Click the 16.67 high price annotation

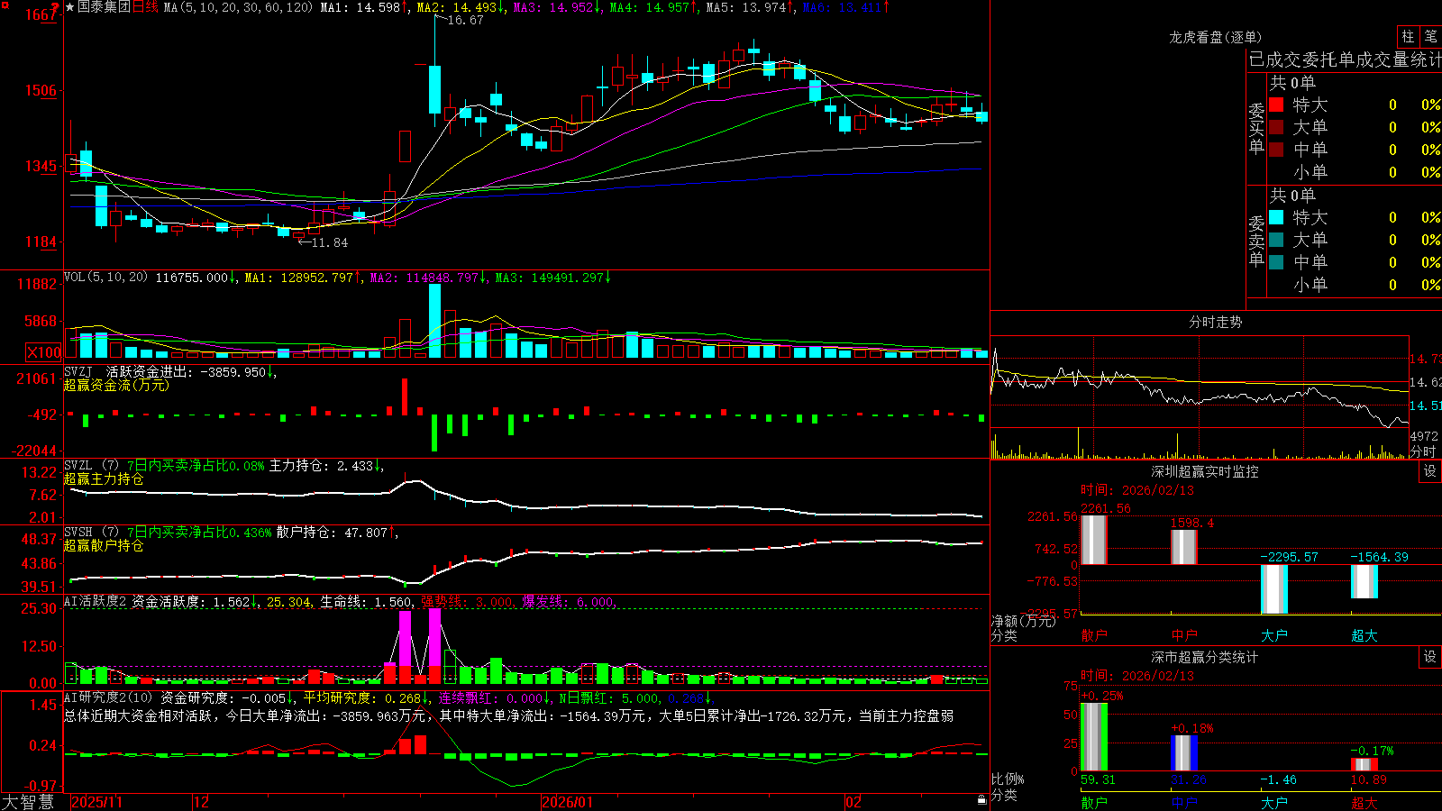pos(465,20)
